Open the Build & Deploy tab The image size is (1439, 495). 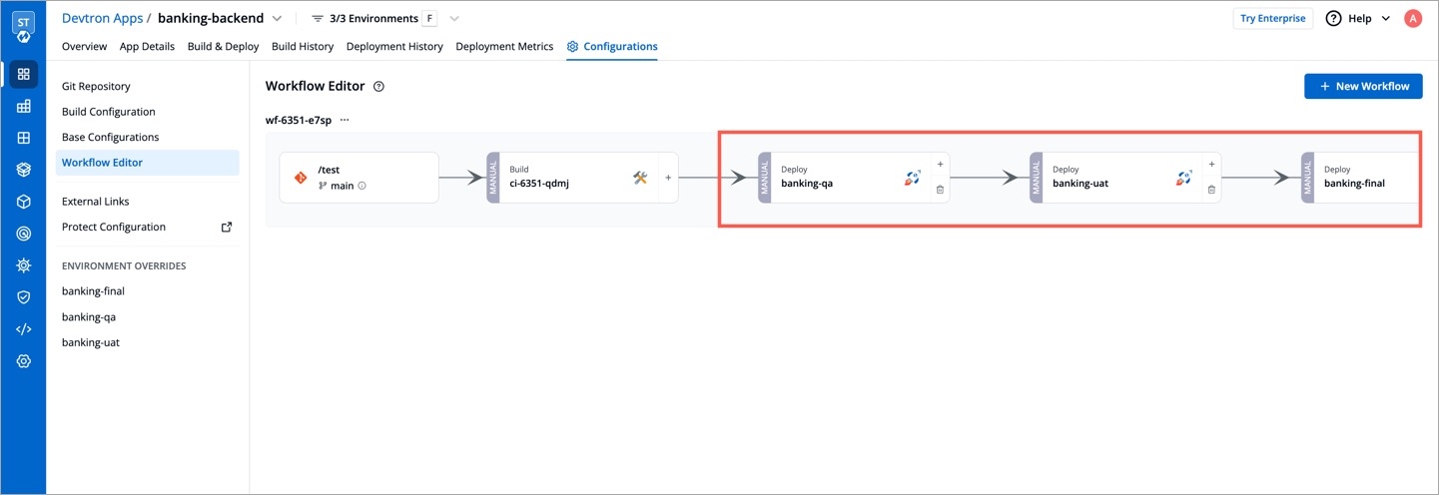pyautogui.click(x=223, y=46)
